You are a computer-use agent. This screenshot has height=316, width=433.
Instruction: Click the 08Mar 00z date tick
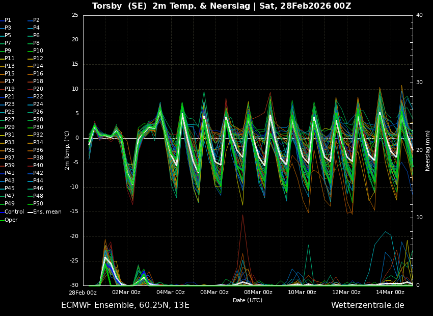258,293
